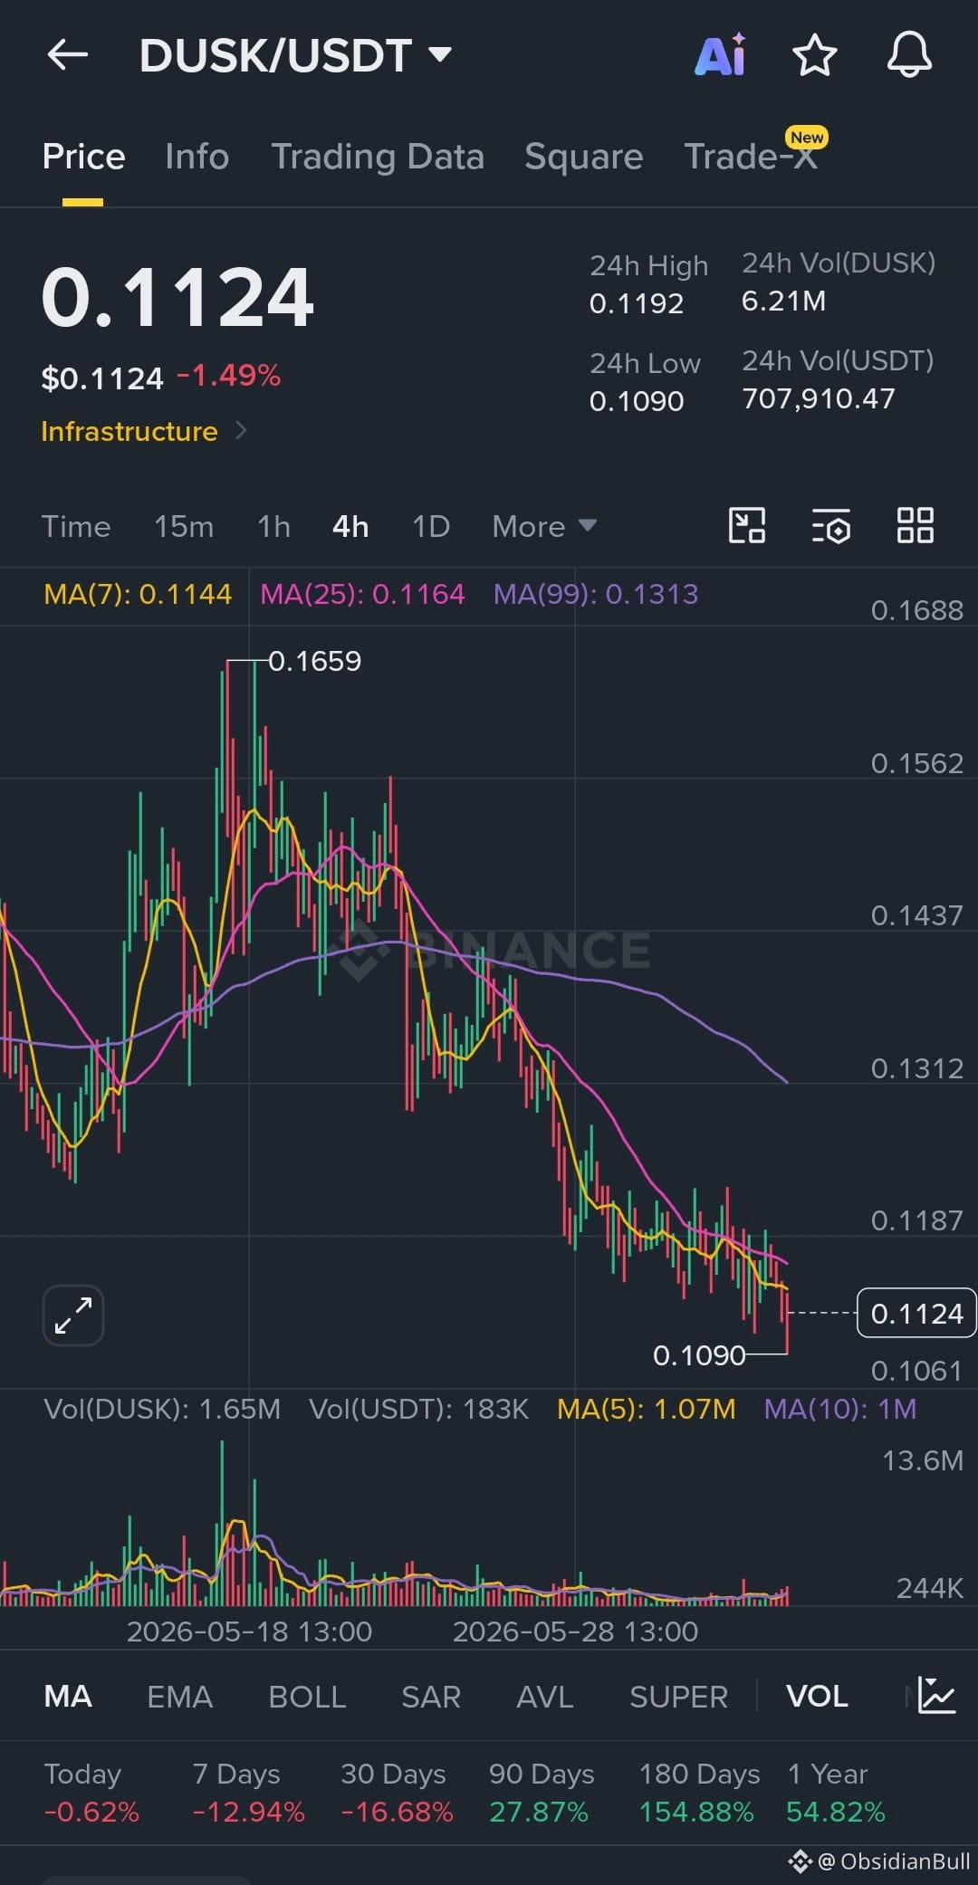Image resolution: width=978 pixels, height=1885 pixels.
Task: Toggle the SAR indicator
Action: [x=431, y=1696]
